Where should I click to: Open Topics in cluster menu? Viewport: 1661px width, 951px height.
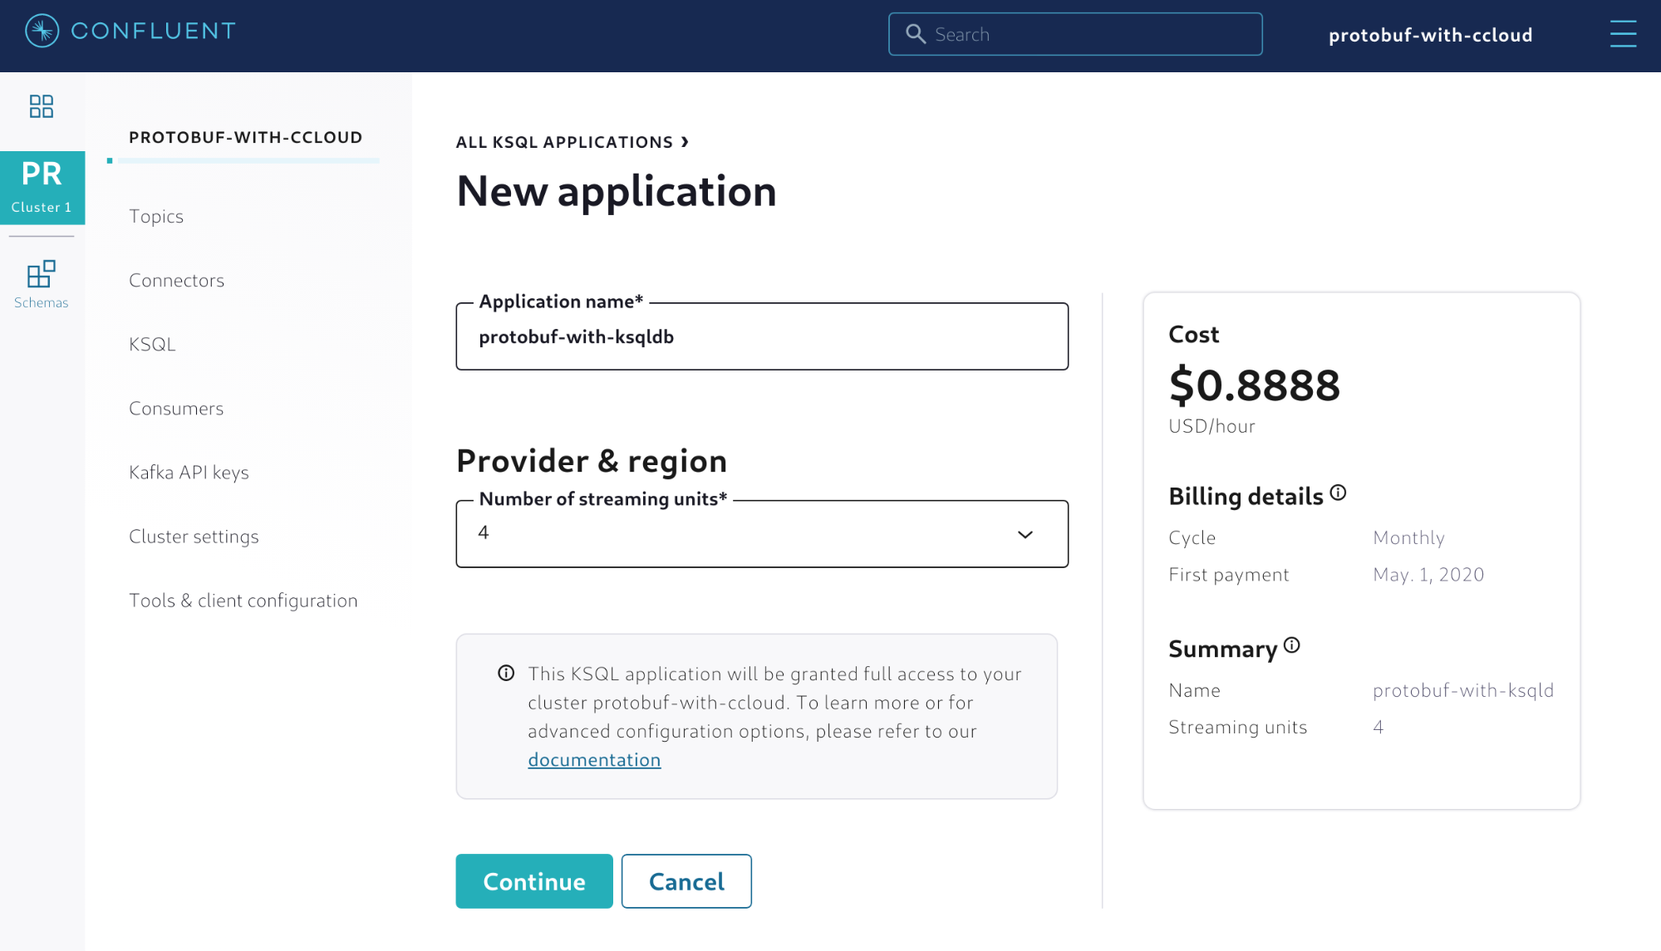click(156, 217)
